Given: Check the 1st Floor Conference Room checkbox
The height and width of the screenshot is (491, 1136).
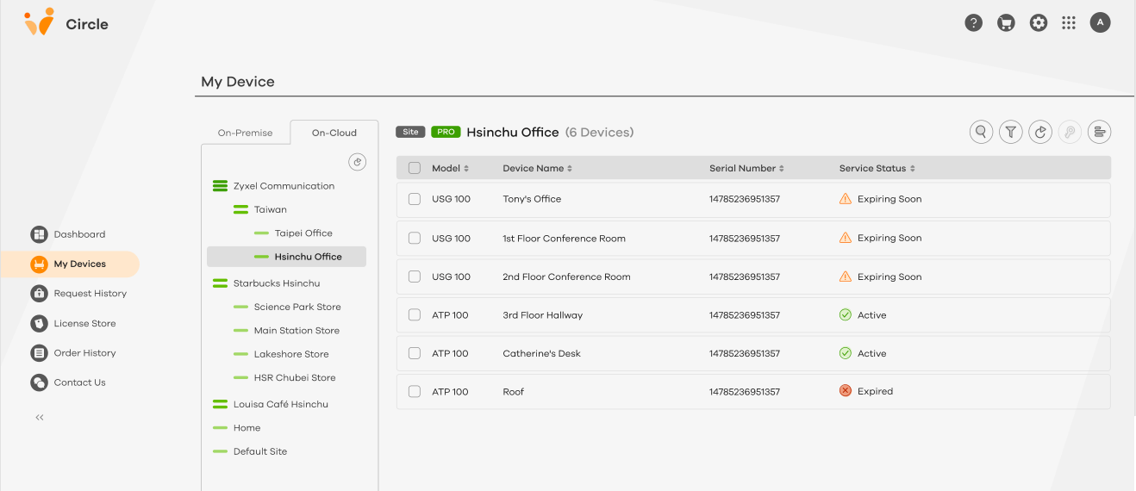Looking at the screenshot, I should coord(415,238).
